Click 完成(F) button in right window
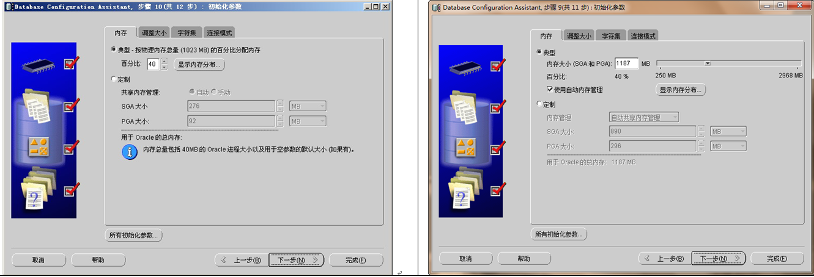The image size is (814, 277). 778,259
